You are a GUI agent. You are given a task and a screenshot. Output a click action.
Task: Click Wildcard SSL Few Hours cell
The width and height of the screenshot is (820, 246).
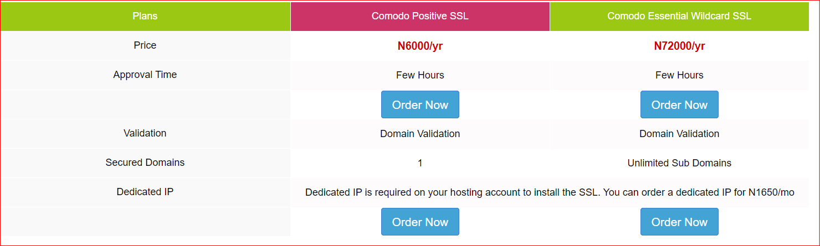click(x=679, y=75)
